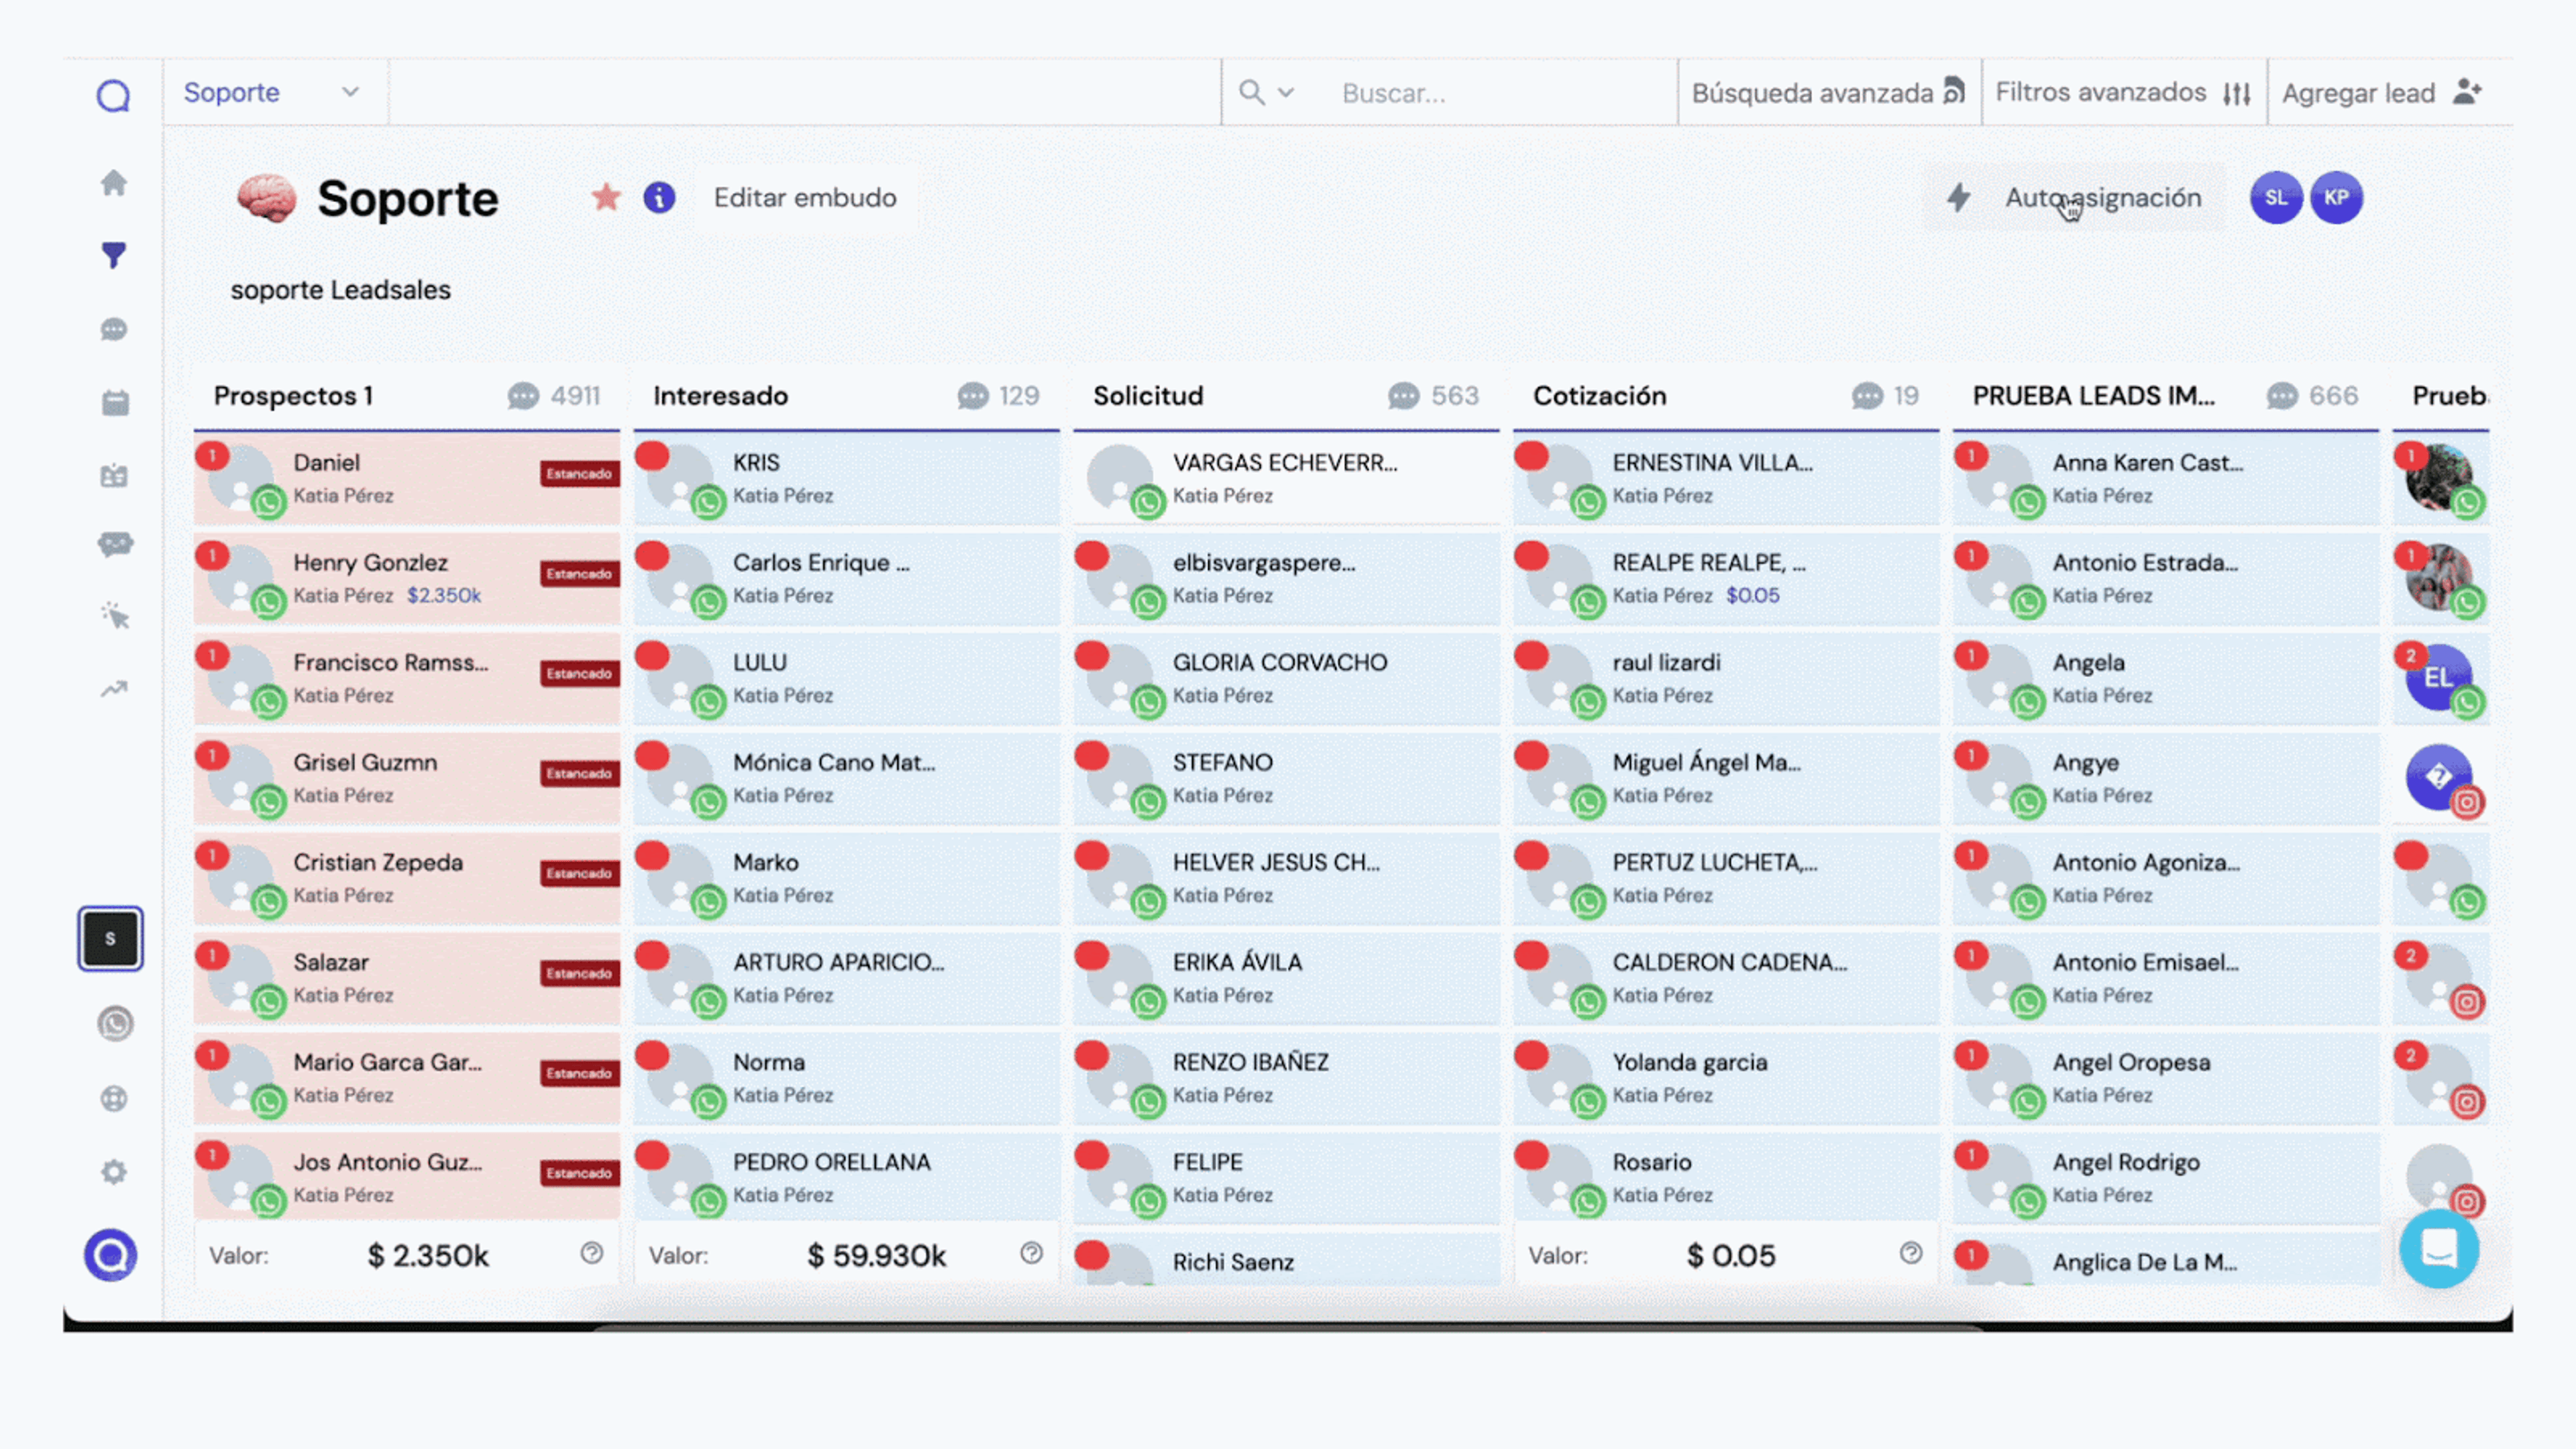Open Búsqueda avanzada
2576x1449 pixels.
coord(1829,93)
